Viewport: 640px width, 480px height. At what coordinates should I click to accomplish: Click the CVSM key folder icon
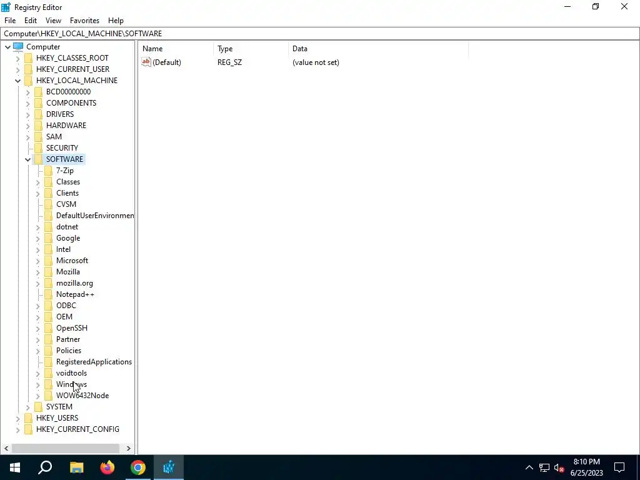pyautogui.click(x=49, y=204)
